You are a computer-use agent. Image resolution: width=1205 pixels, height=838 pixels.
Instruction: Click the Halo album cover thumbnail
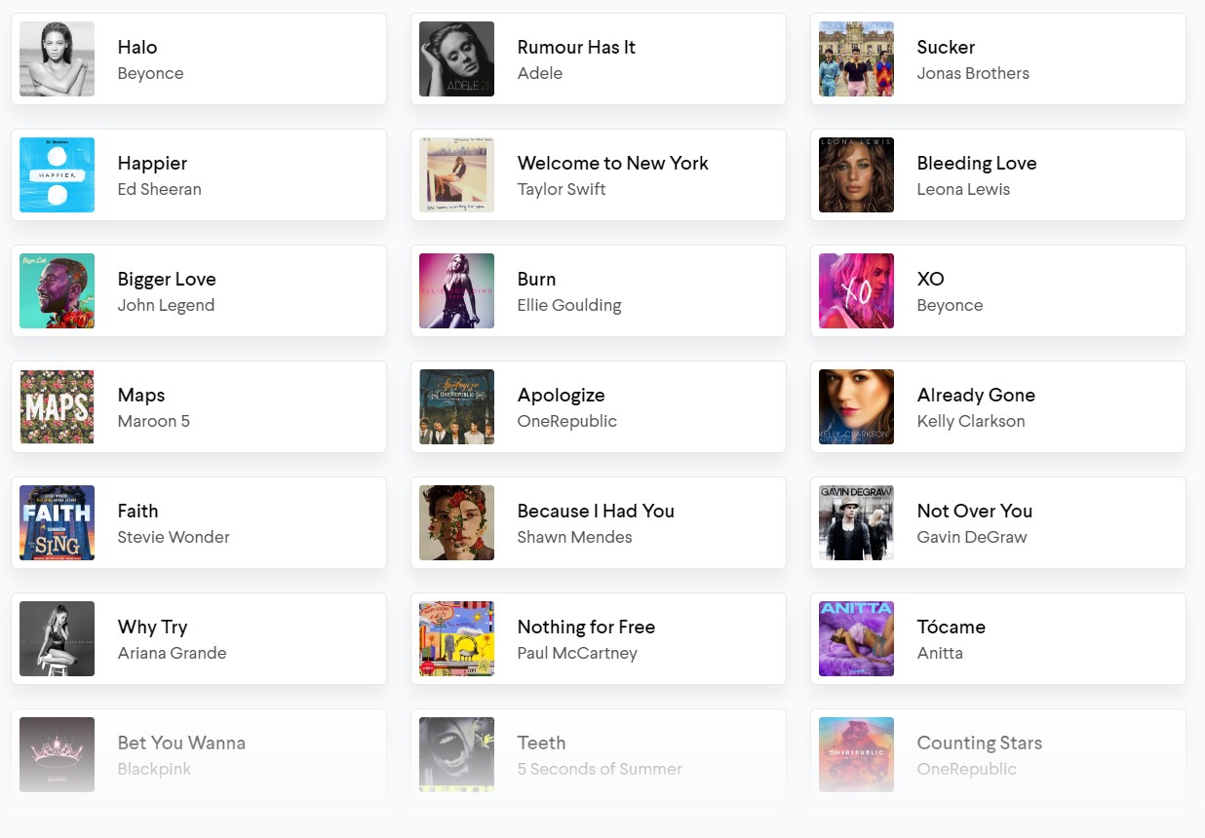[x=57, y=59]
